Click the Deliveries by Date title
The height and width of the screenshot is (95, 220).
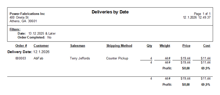(x=110, y=12)
